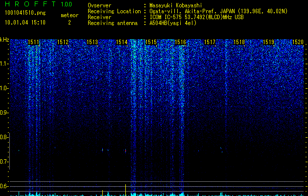This screenshot has height=196, width=308.
Task: Click the 0.8 kHz frequency label
Action: pyautogui.click(x=4, y=137)
